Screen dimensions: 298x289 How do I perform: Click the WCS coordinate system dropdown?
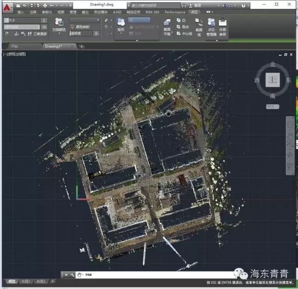272,106
